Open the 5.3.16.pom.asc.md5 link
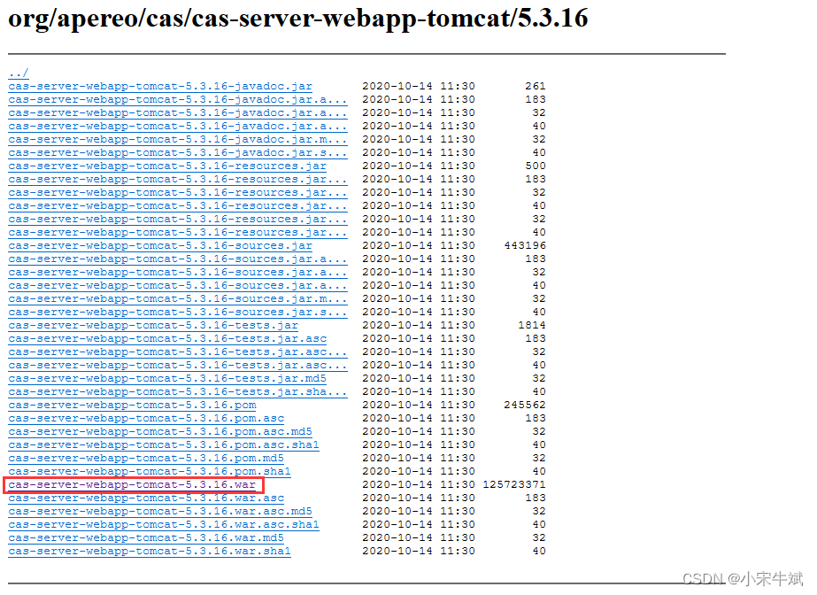 click(x=160, y=431)
